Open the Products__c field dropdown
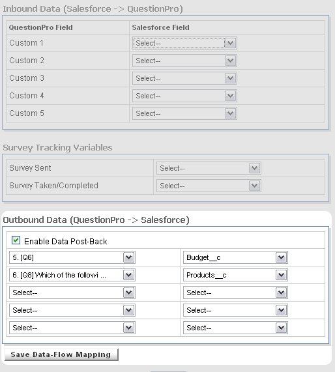Screen dimensions: 335x372 [235, 275]
